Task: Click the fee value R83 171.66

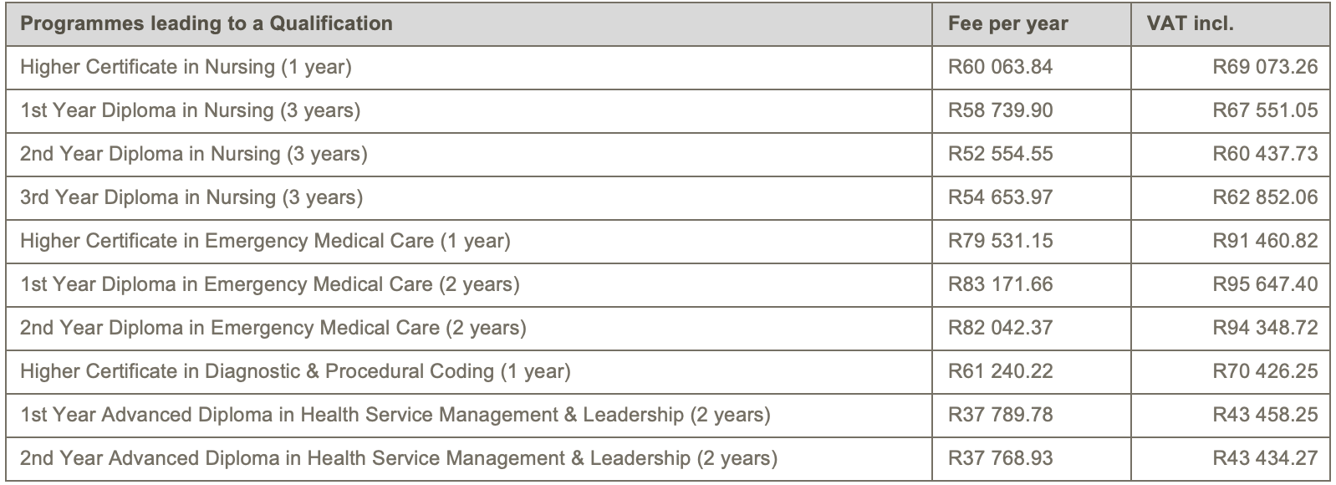Action: [x=1000, y=284]
